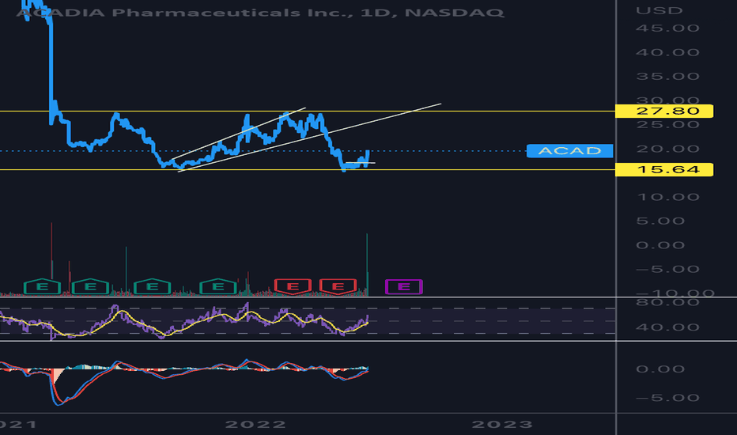This screenshot has width=737, height=435.
Task: Click the 45.00 price axis value
Action: click(667, 28)
